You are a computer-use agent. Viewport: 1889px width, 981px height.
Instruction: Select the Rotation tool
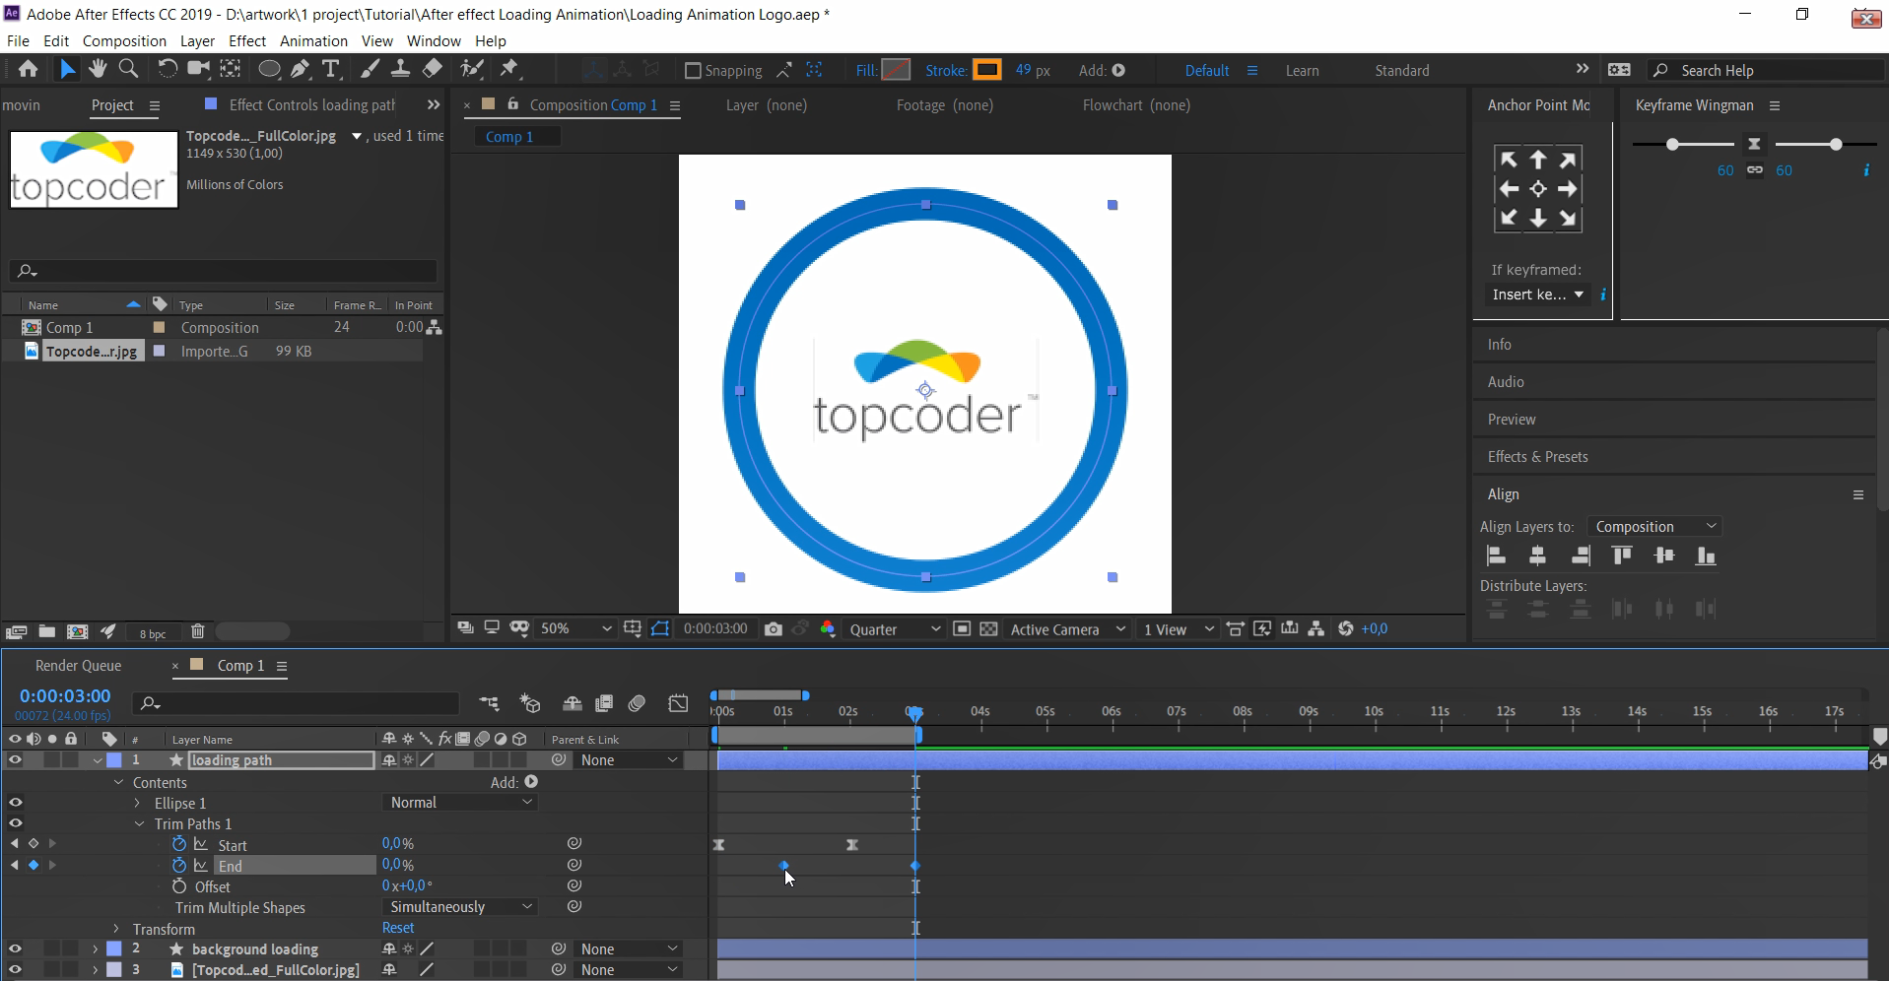(x=168, y=69)
